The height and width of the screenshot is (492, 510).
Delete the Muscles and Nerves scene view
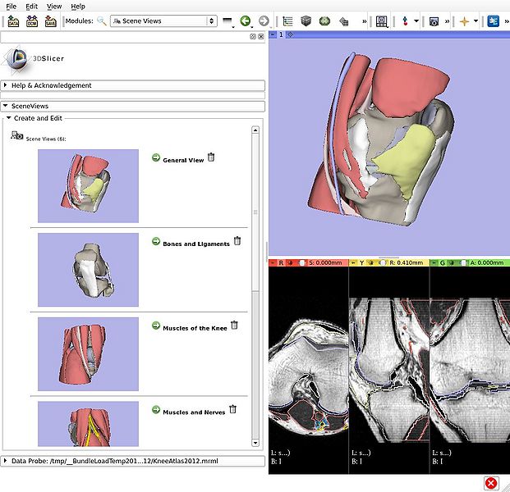point(232,409)
